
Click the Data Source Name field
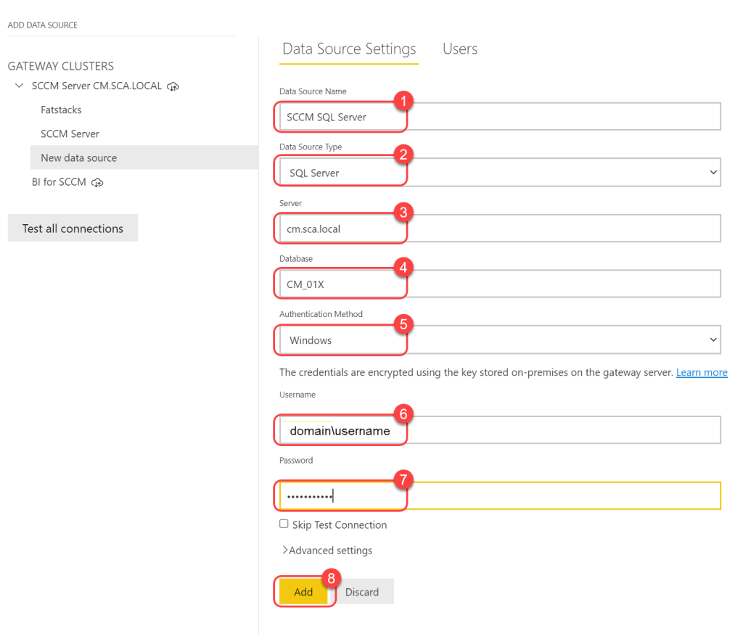(499, 117)
